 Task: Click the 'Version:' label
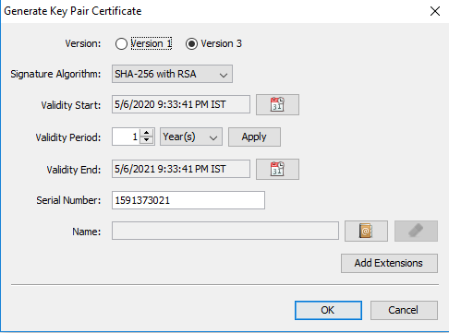[83, 43]
